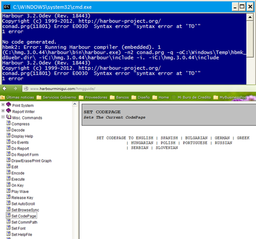Click the cmd window scroll up arrow
Viewport: 256px width, 239px height.
click(250, 17)
